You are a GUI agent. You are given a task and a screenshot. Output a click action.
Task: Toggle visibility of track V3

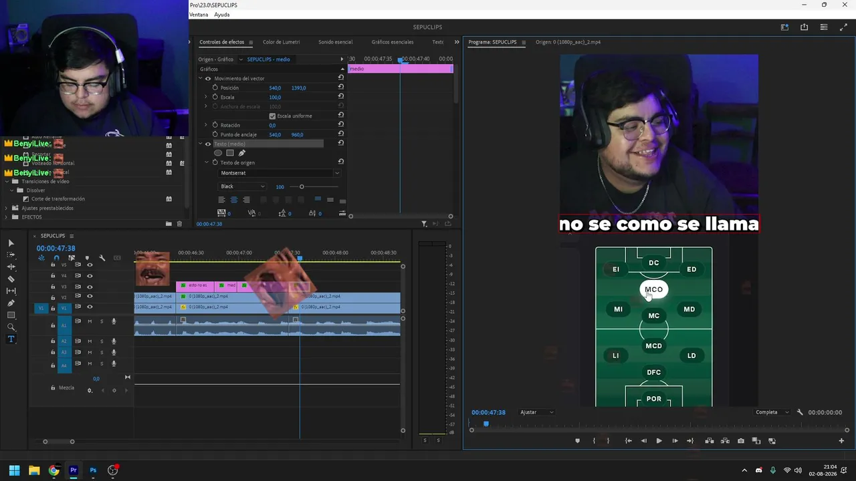point(90,286)
